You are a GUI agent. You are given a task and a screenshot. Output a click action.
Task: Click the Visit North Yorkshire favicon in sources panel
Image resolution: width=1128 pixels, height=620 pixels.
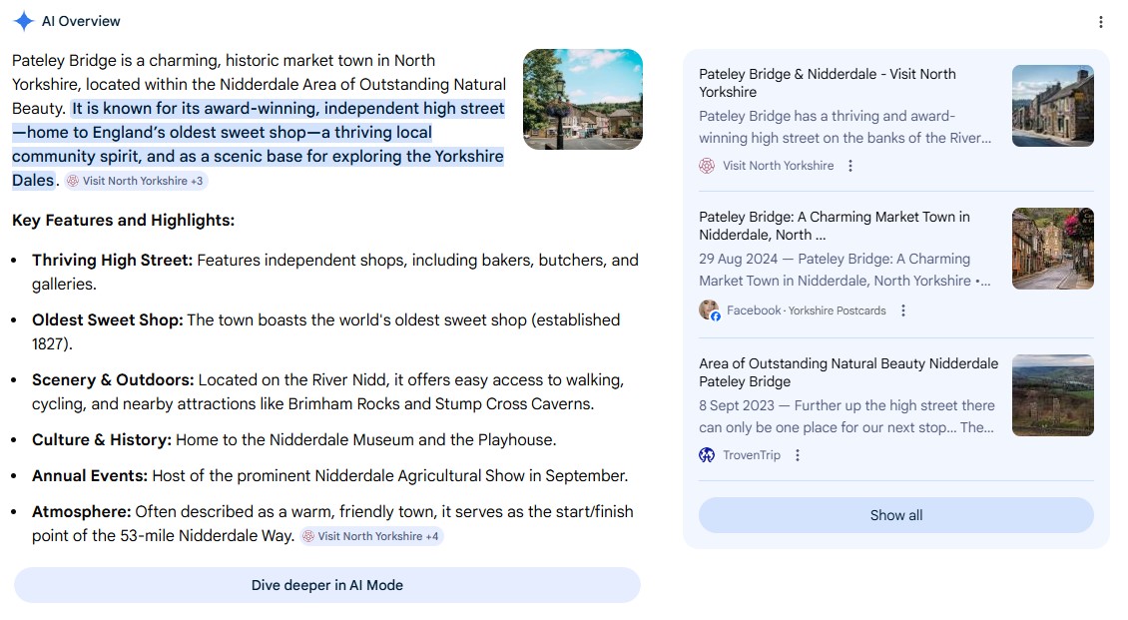click(x=707, y=166)
